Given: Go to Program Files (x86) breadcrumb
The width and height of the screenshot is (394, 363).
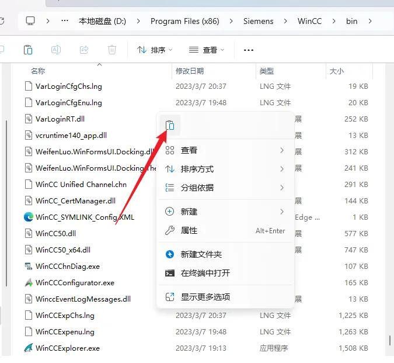Looking at the screenshot, I should point(185,21).
